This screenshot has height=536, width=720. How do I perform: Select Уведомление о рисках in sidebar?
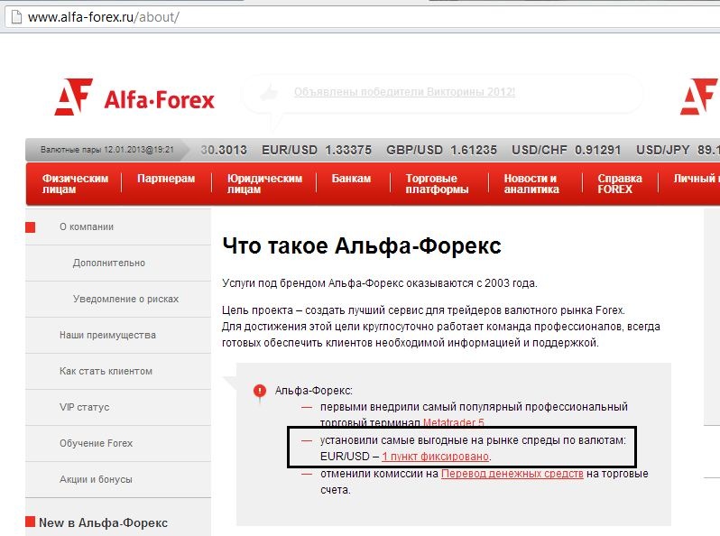coord(125,300)
